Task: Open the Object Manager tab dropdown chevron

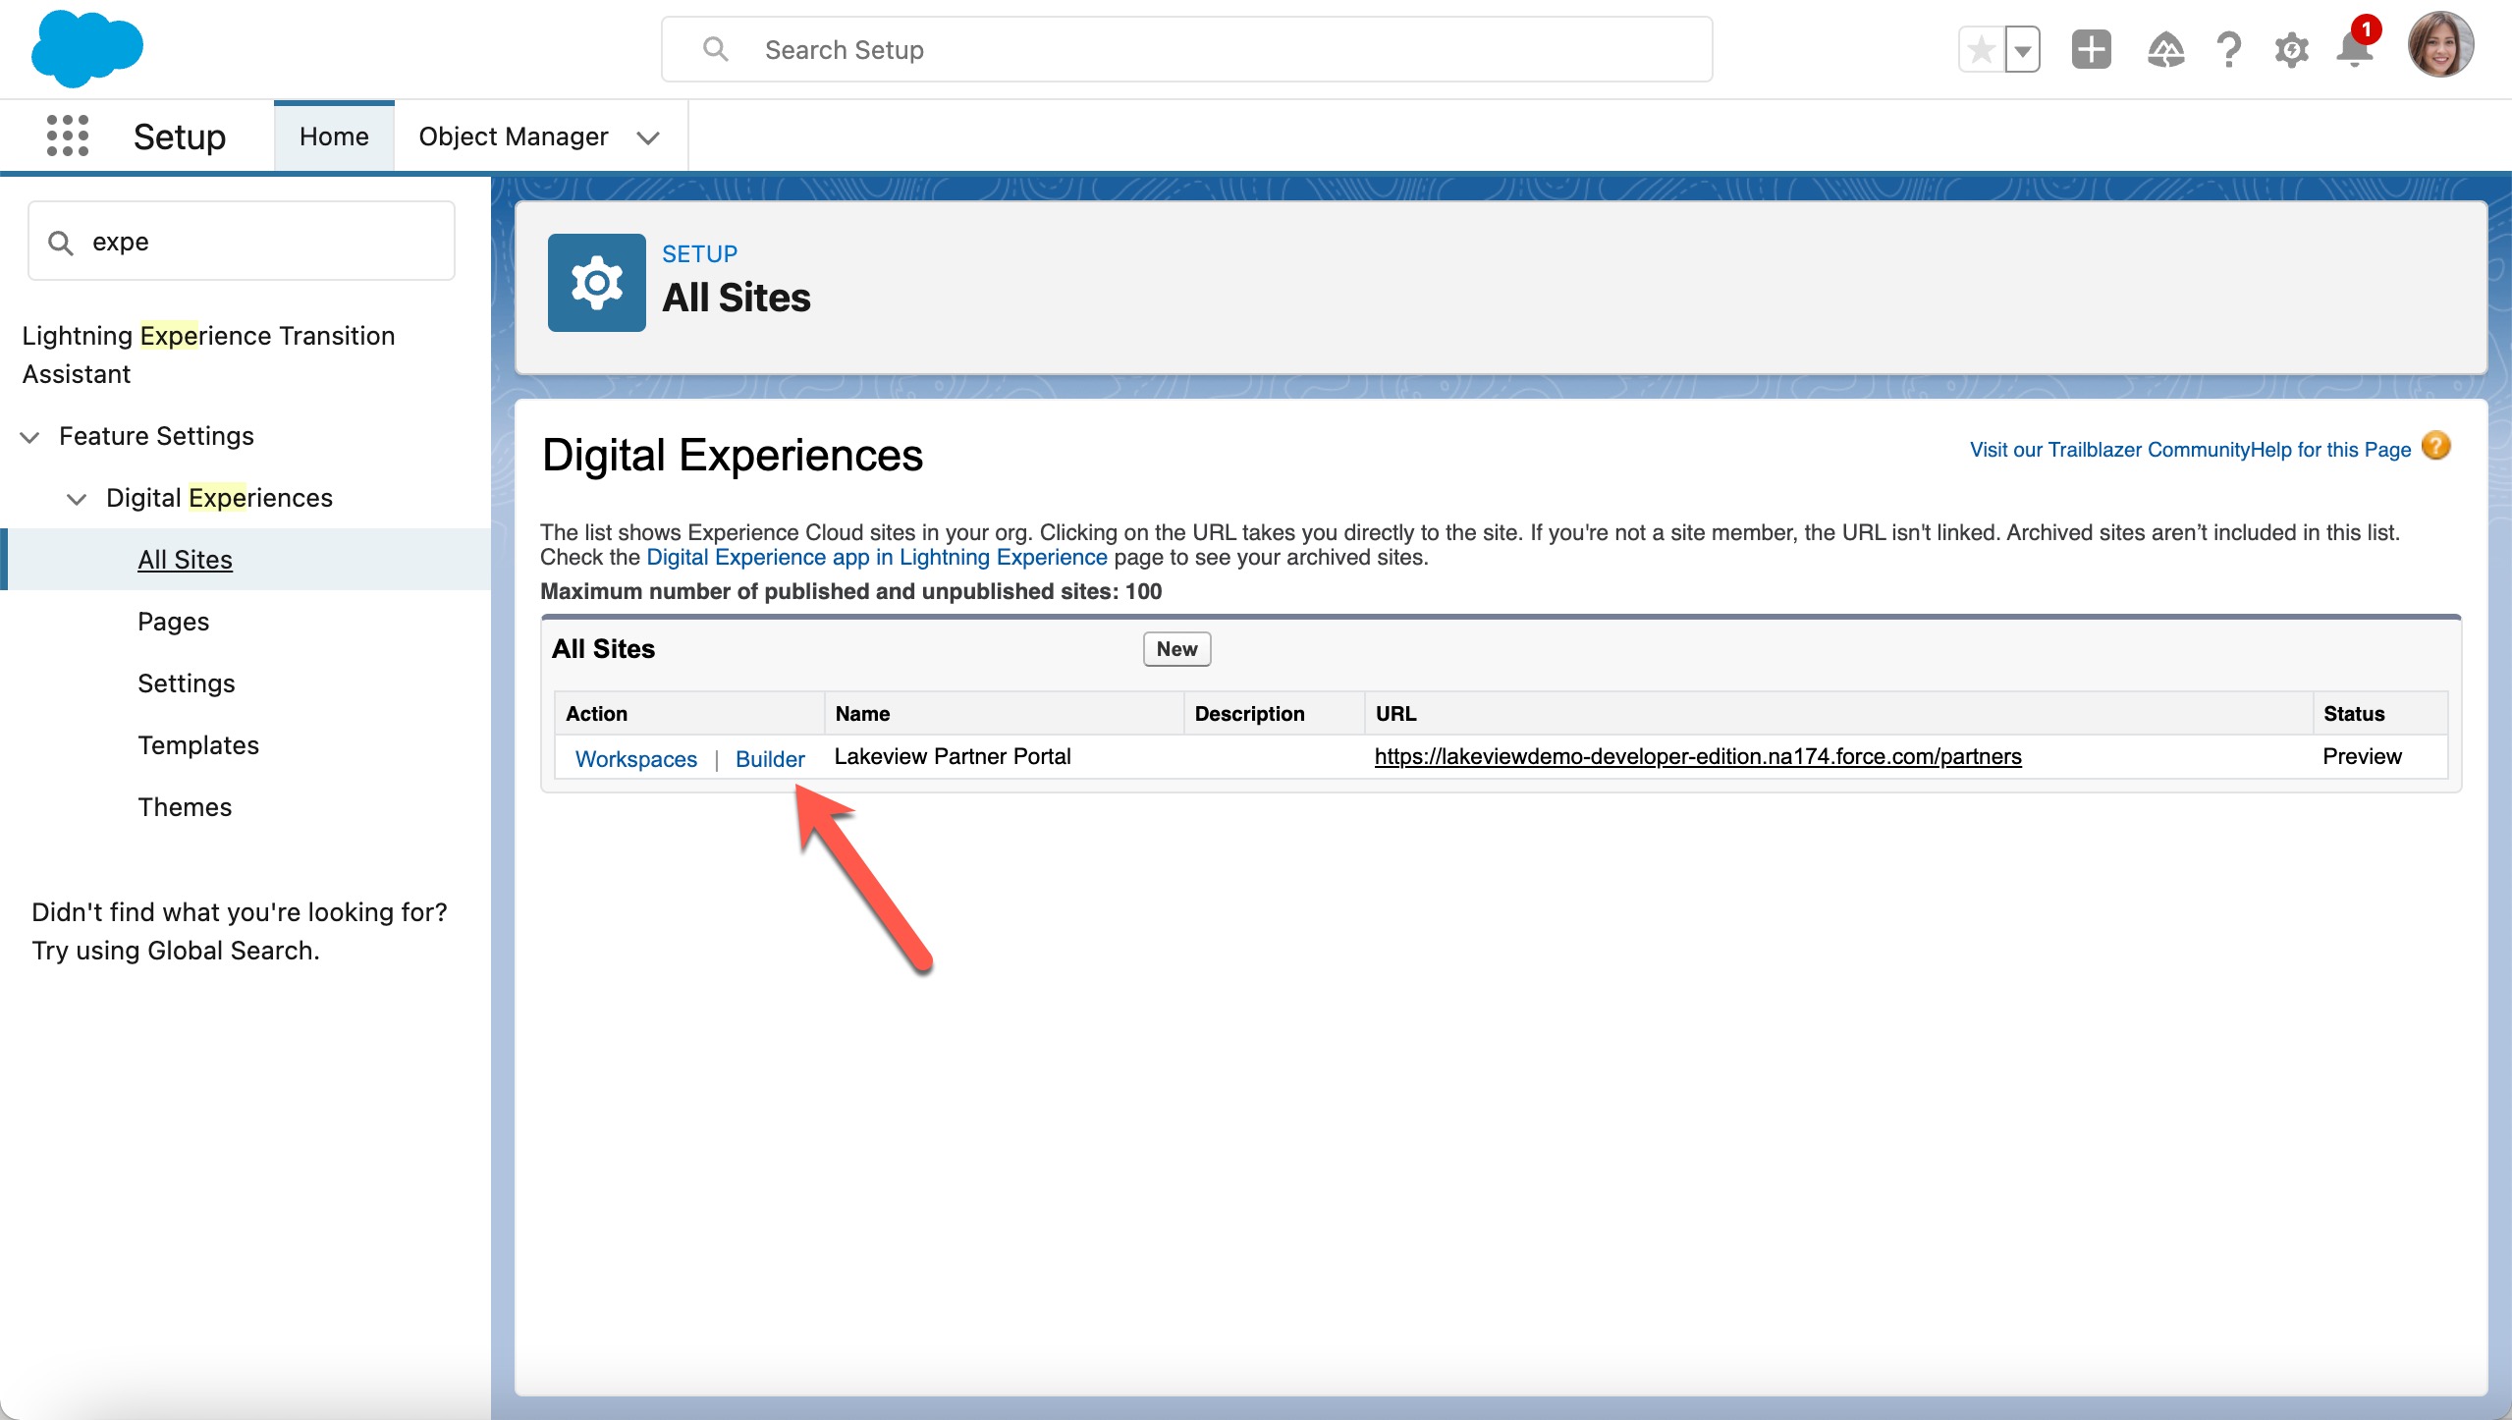Action: [x=648, y=137]
